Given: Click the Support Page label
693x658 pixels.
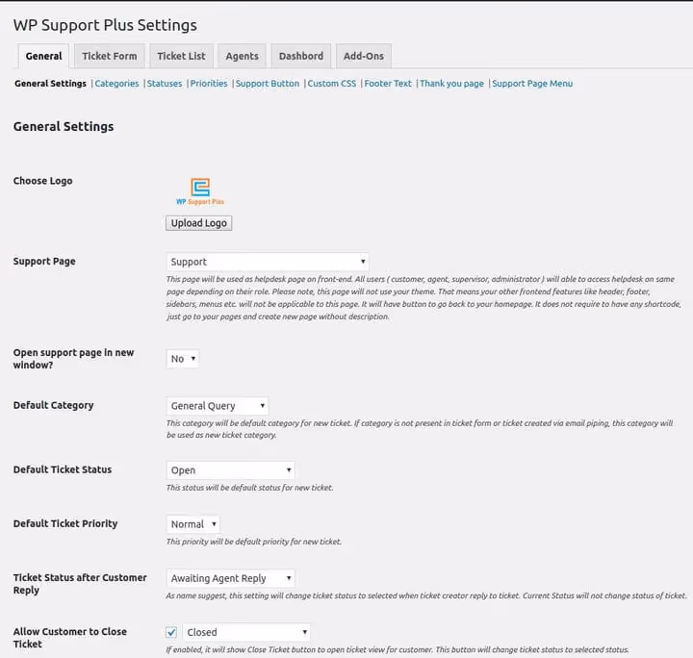Looking at the screenshot, I should pos(44,262).
